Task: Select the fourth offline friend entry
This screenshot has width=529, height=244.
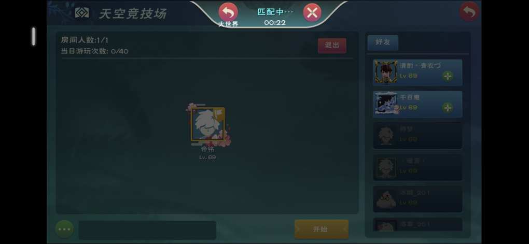Action: click(x=417, y=167)
